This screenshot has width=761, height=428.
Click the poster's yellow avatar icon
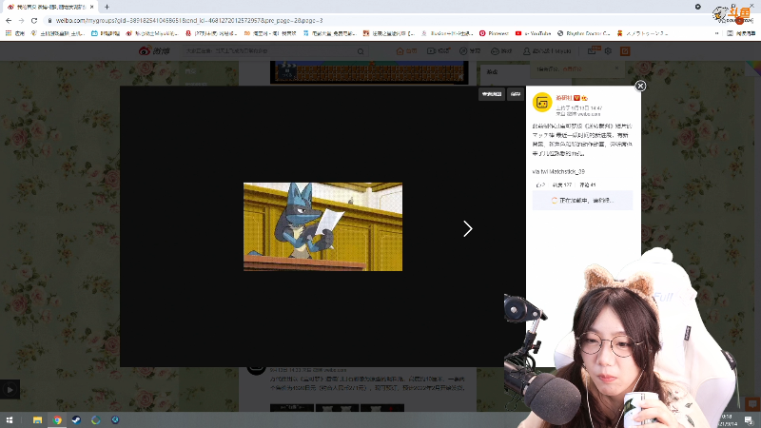tap(542, 103)
